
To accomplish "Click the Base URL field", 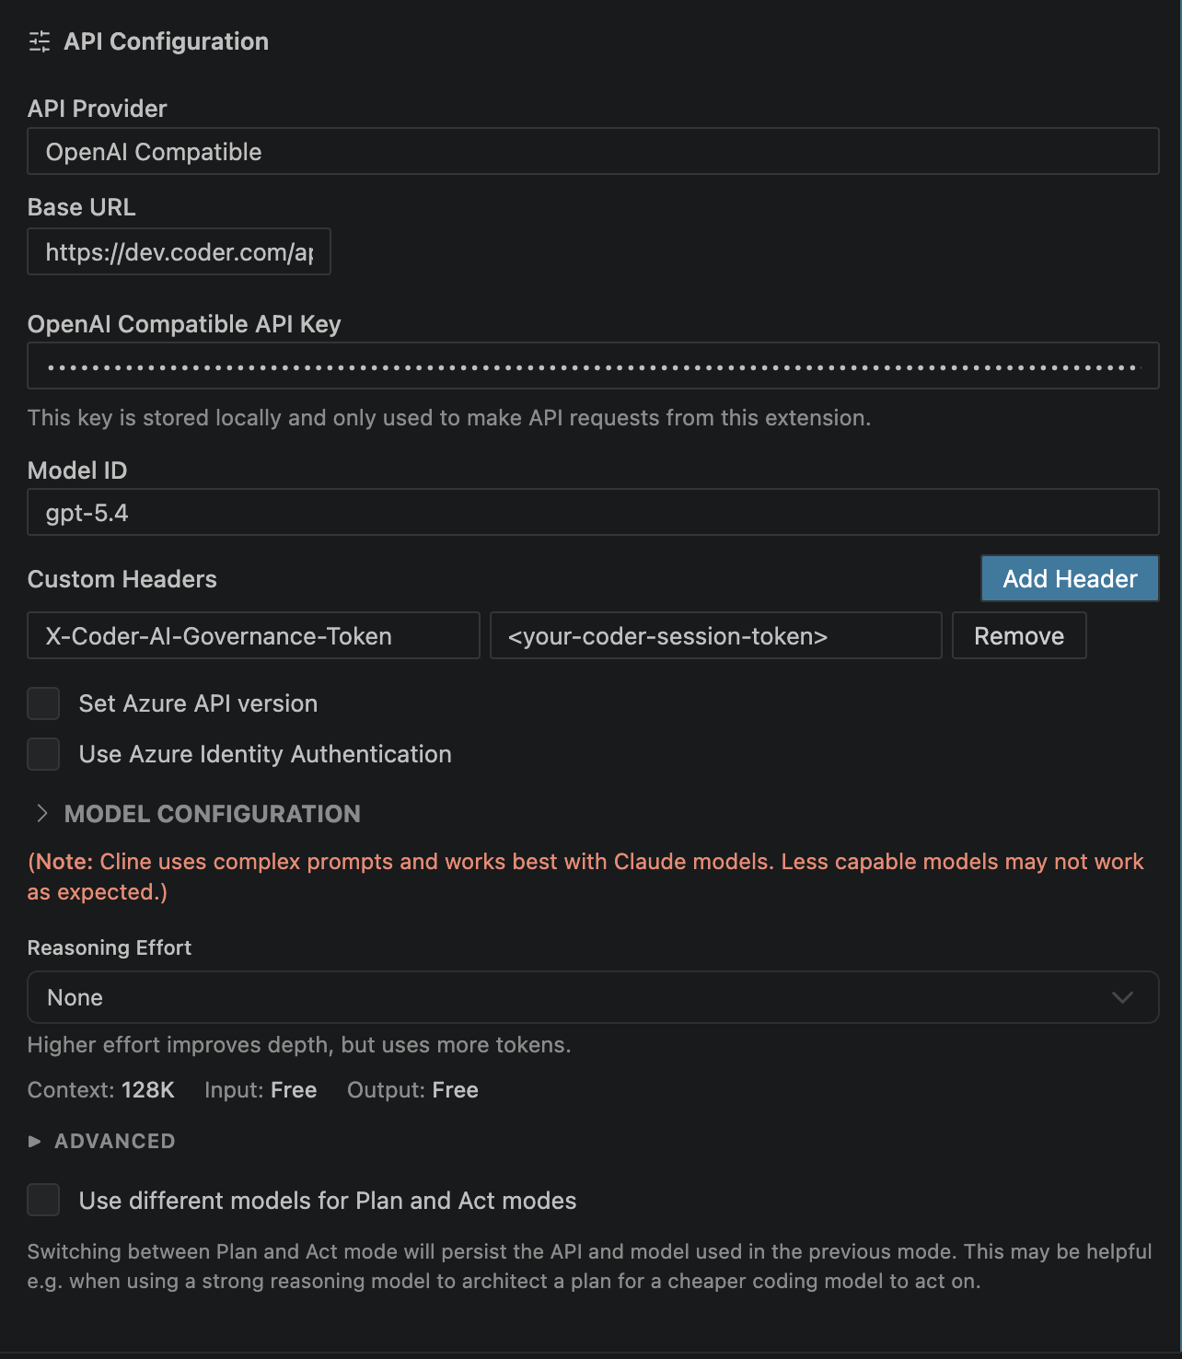I will click(179, 251).
